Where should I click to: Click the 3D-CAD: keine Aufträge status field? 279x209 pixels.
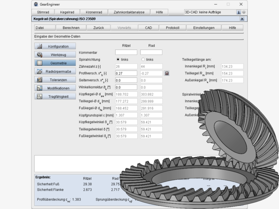pos(210,12)
